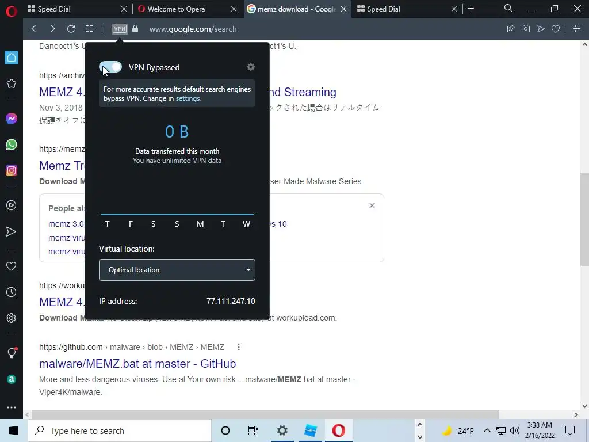The height and width of the screenshot is (442, 589).
Task: Open the Opera main menu logo
Action: (12, 12)
